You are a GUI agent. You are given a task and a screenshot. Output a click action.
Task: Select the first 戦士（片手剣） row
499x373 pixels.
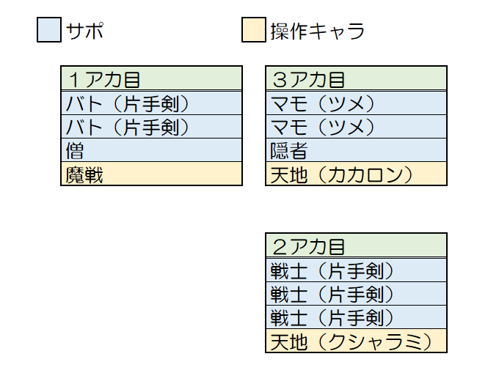(356, 270)
